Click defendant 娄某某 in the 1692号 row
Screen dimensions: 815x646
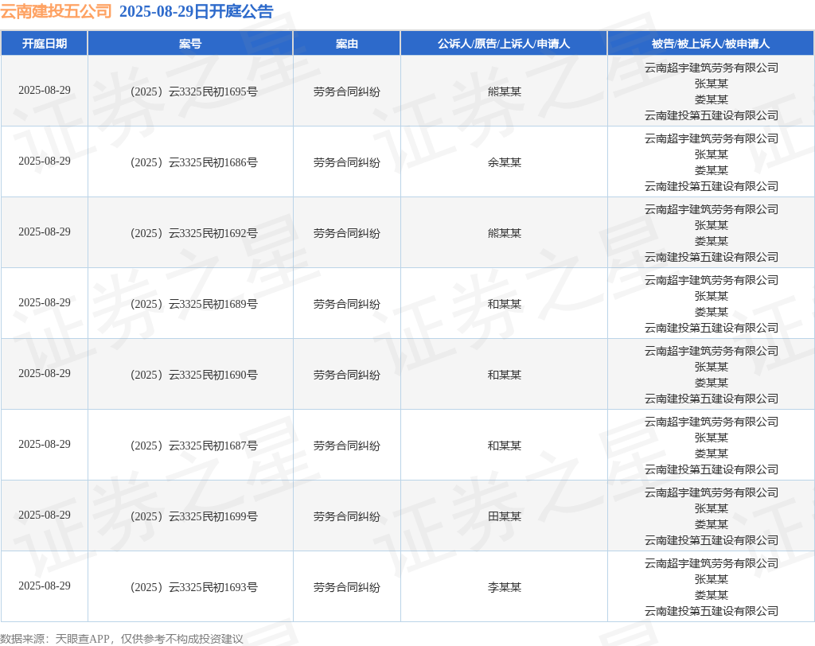click(x=711, y=241)
